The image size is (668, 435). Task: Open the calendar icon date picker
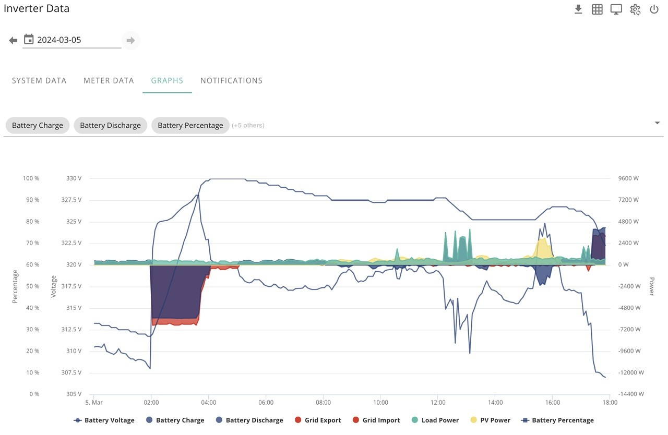(x=29, y=39)
